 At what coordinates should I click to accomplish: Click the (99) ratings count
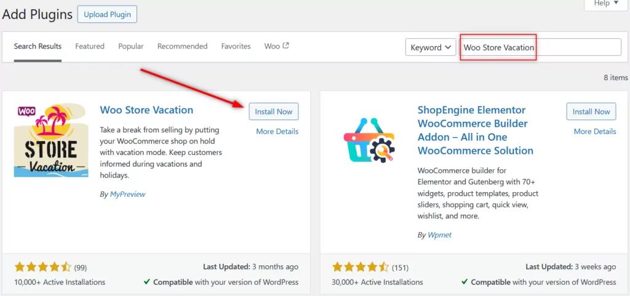pos(81,268)
